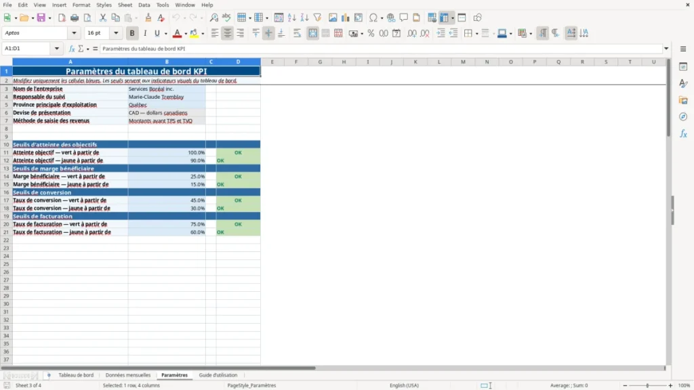694x390 pixels.
Task: Adjust the zoom slider handle
Action: [x=647, y=385]
